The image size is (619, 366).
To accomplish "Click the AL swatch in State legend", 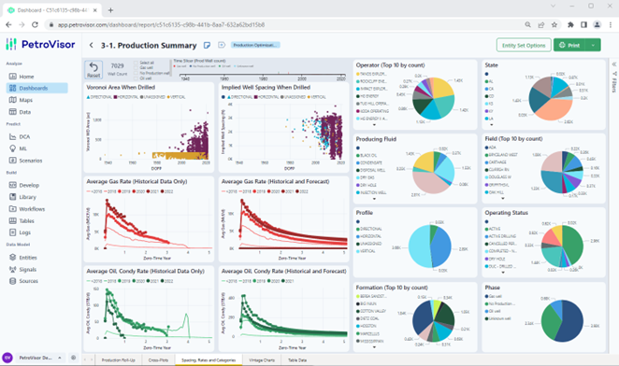I will tap(487, 81).
